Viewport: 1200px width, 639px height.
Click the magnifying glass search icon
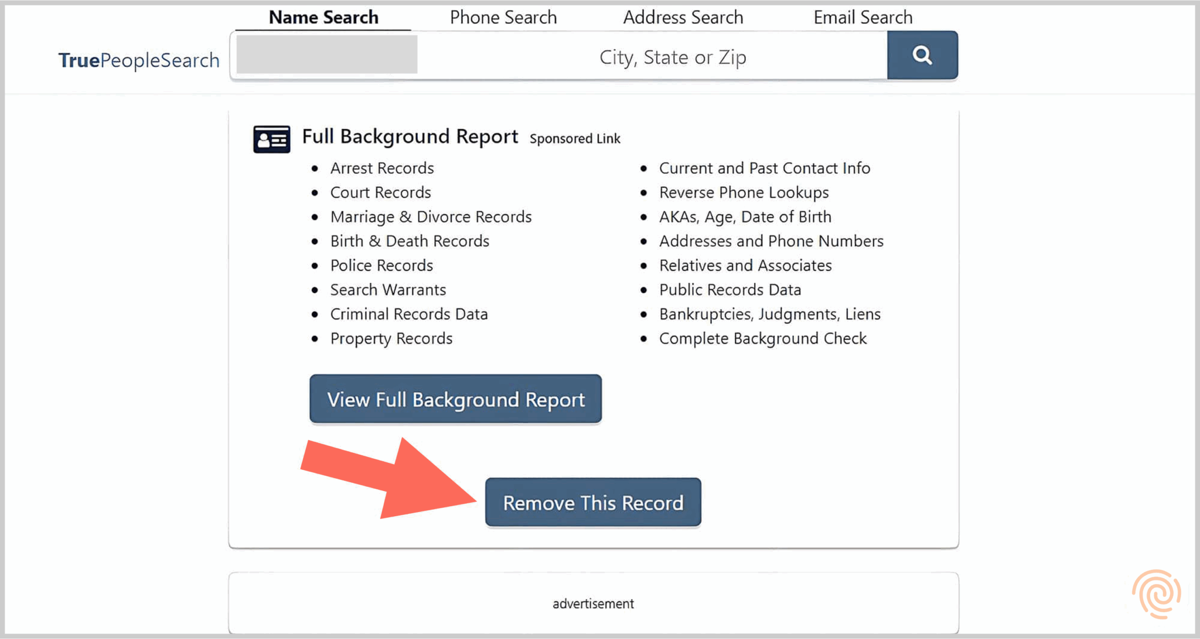pos(922,55)
